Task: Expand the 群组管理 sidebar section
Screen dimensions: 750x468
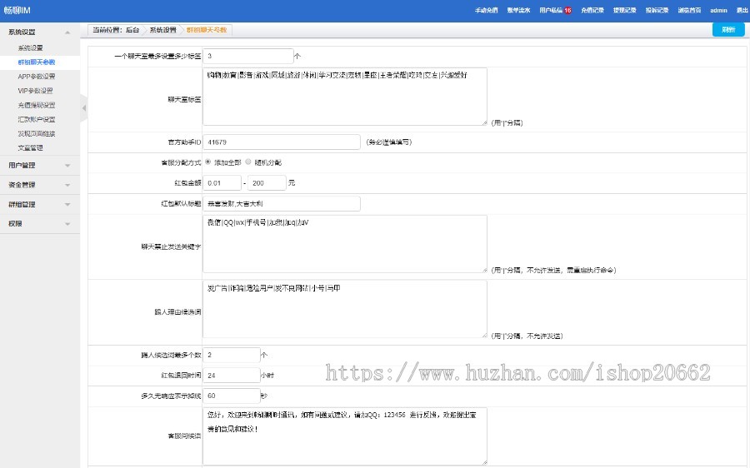Action: coord(67,204)
